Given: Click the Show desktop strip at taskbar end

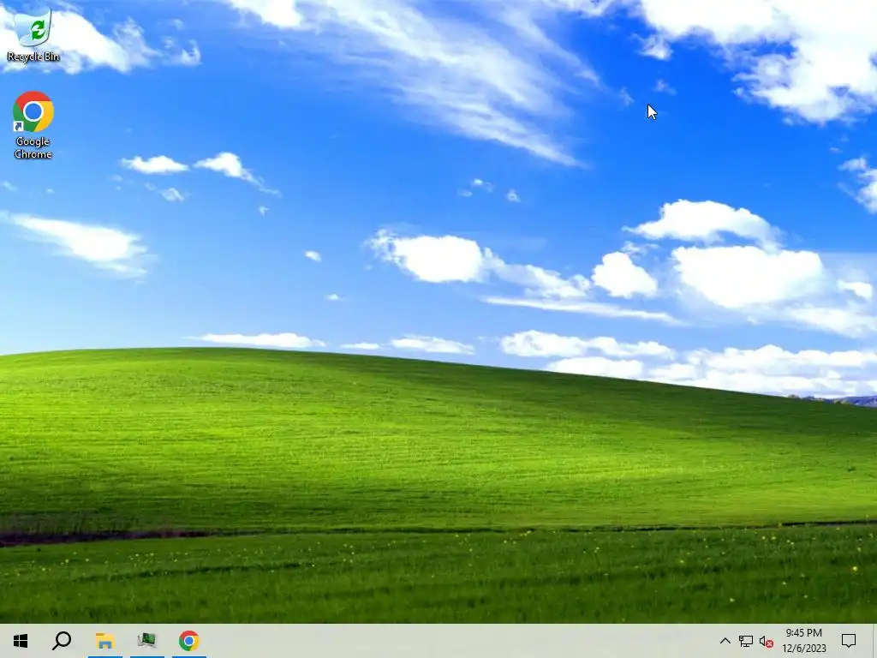Looking at the screenshot, I should (x=874, y=641).
